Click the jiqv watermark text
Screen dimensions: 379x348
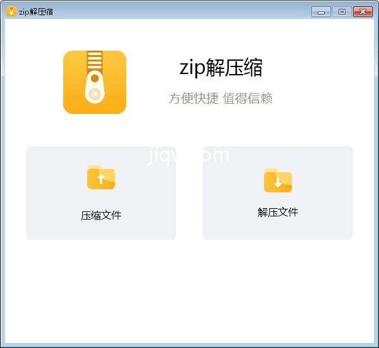188,155
